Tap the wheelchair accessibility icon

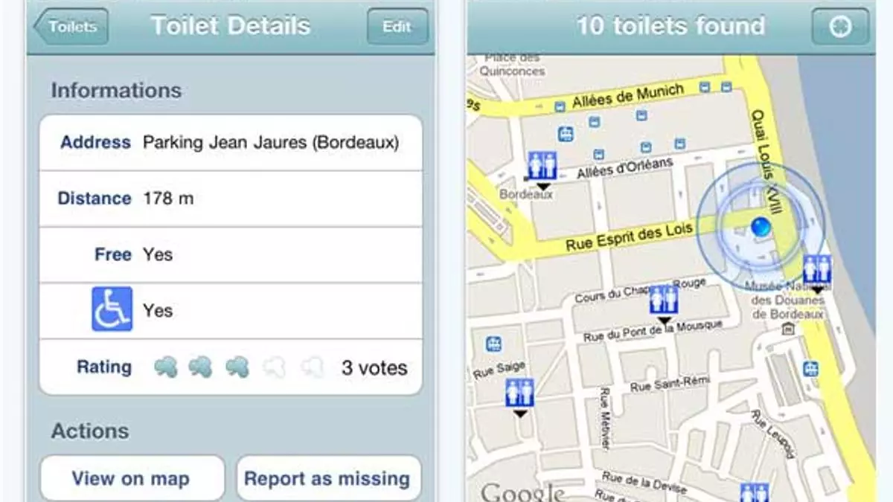tap(112, 309)
